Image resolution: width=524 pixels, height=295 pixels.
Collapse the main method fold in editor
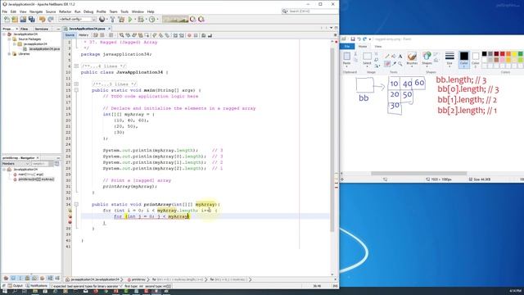click(x=76, y=90)
